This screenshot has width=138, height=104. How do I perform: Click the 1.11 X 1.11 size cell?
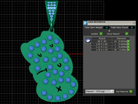click(101, 47)
